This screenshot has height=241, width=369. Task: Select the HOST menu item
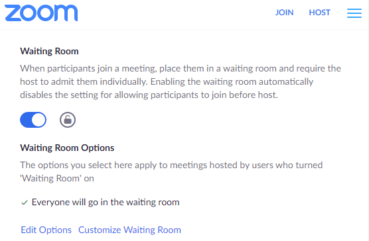point(320,13)
